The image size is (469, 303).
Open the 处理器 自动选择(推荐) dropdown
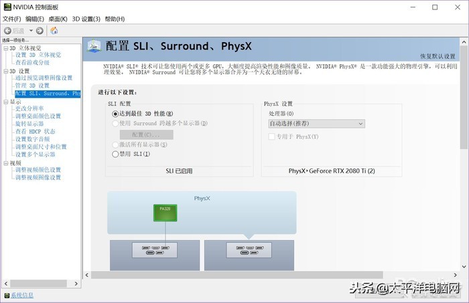(316, 124)
